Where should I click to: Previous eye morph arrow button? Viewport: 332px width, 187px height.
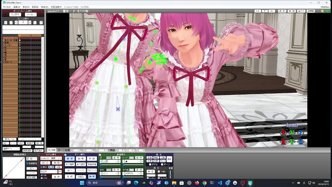tap(101, 161)
